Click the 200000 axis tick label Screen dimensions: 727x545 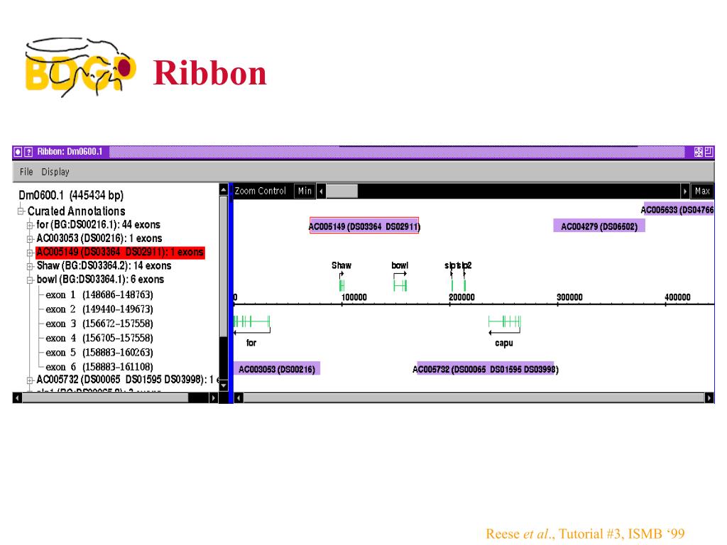(461, 297)
